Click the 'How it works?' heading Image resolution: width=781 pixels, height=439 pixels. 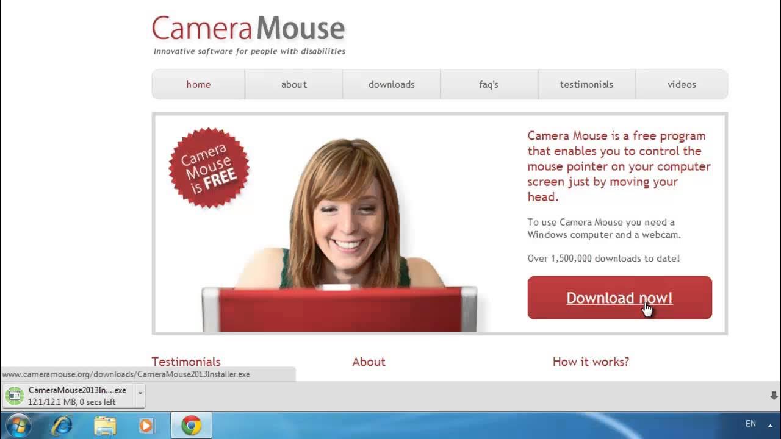pos(591,362)
